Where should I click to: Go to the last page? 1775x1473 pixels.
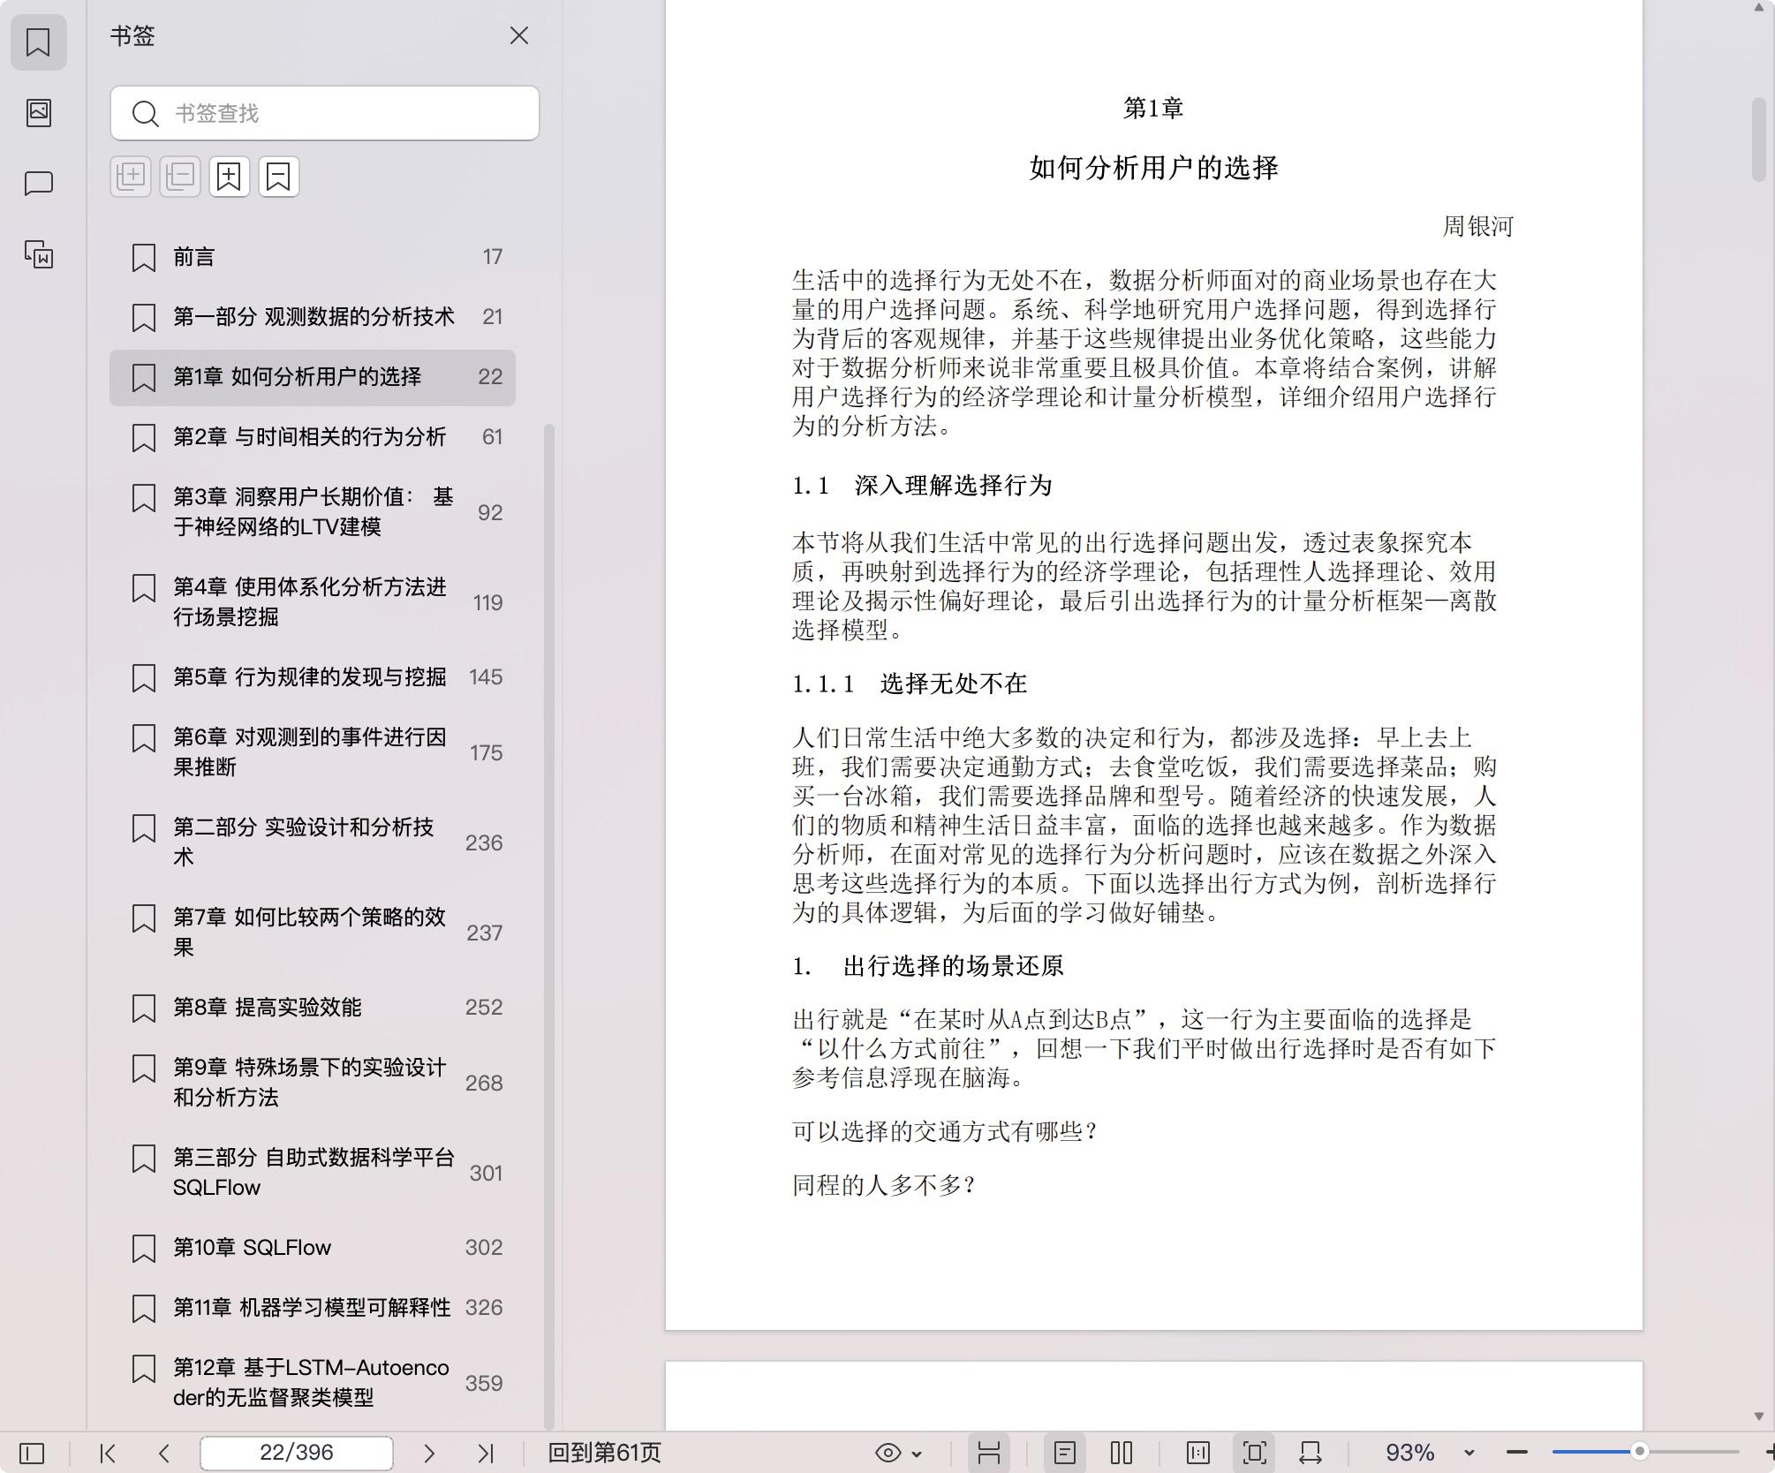[486, 1454]
